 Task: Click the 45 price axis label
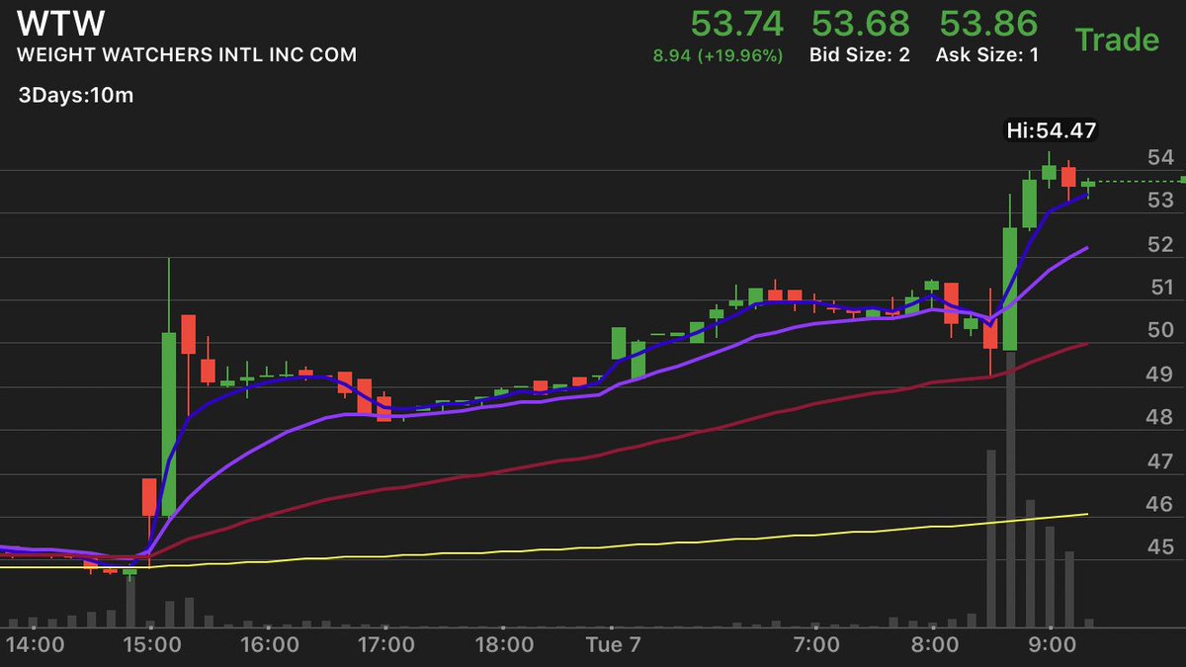coord(1160,546)
